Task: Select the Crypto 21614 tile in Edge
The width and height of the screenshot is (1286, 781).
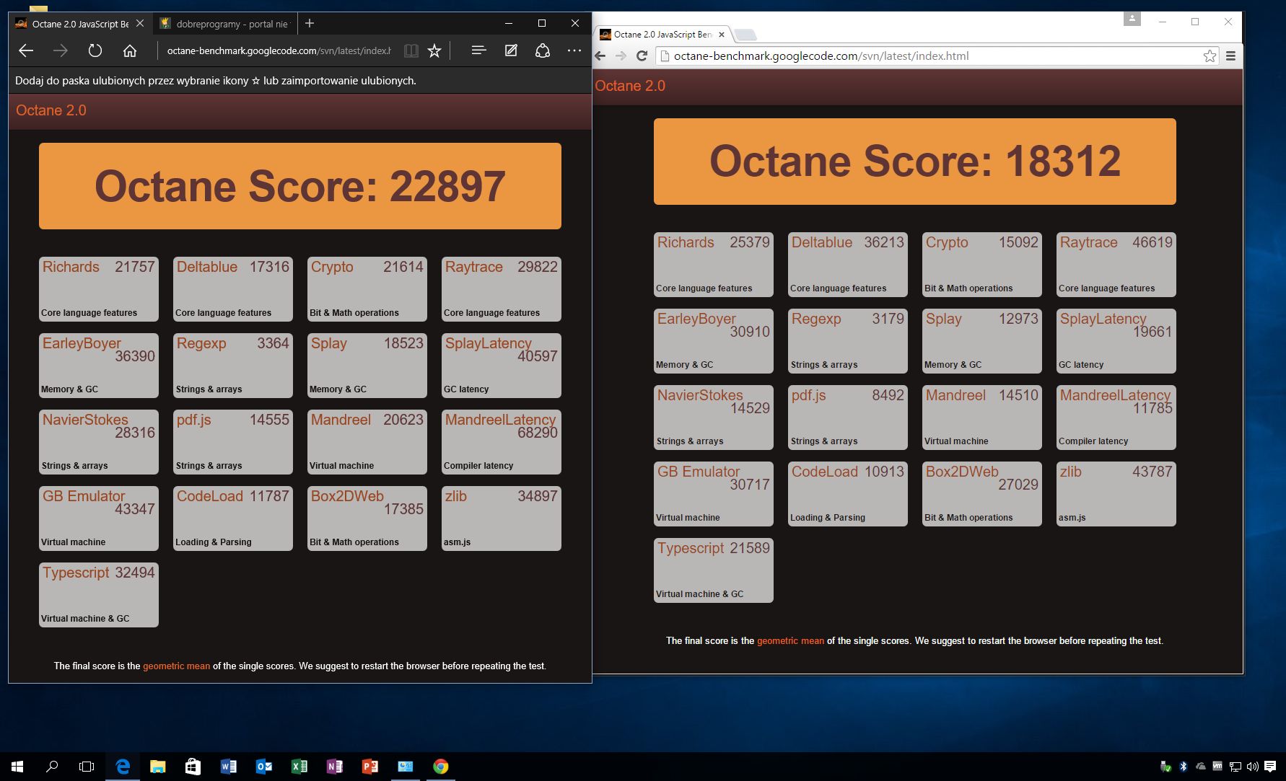Action: point(367,289)
